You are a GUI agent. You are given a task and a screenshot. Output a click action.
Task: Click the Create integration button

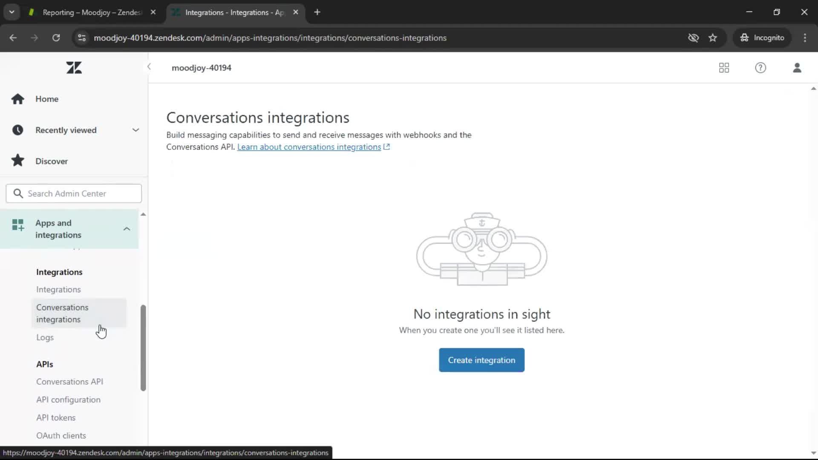pos(481,360)
